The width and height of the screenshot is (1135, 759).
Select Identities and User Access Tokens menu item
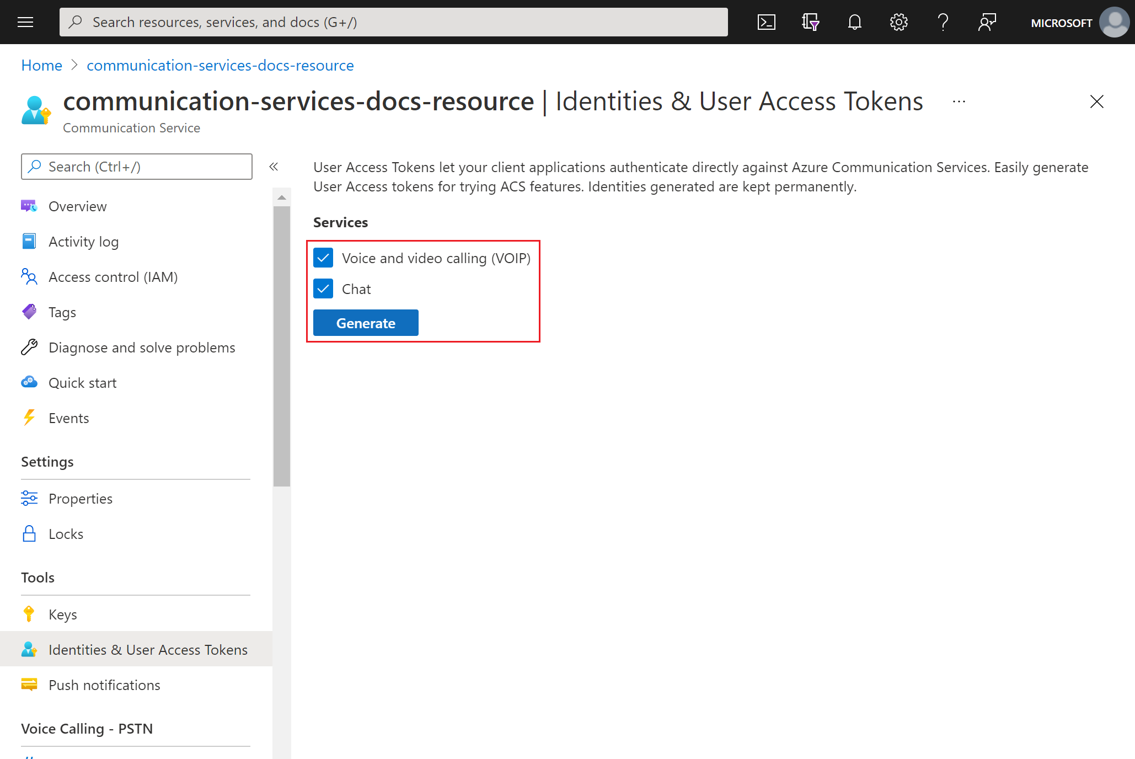point(147,649)
